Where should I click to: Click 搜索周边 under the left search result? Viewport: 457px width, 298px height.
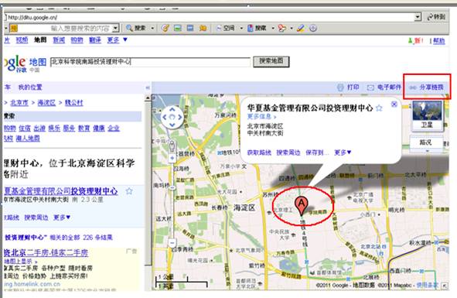click(36, 218)
